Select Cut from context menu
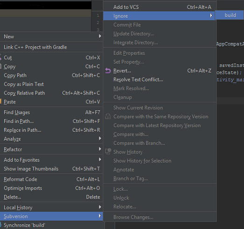The height and width of the screenshot is (229, 244). click(51, 57)
